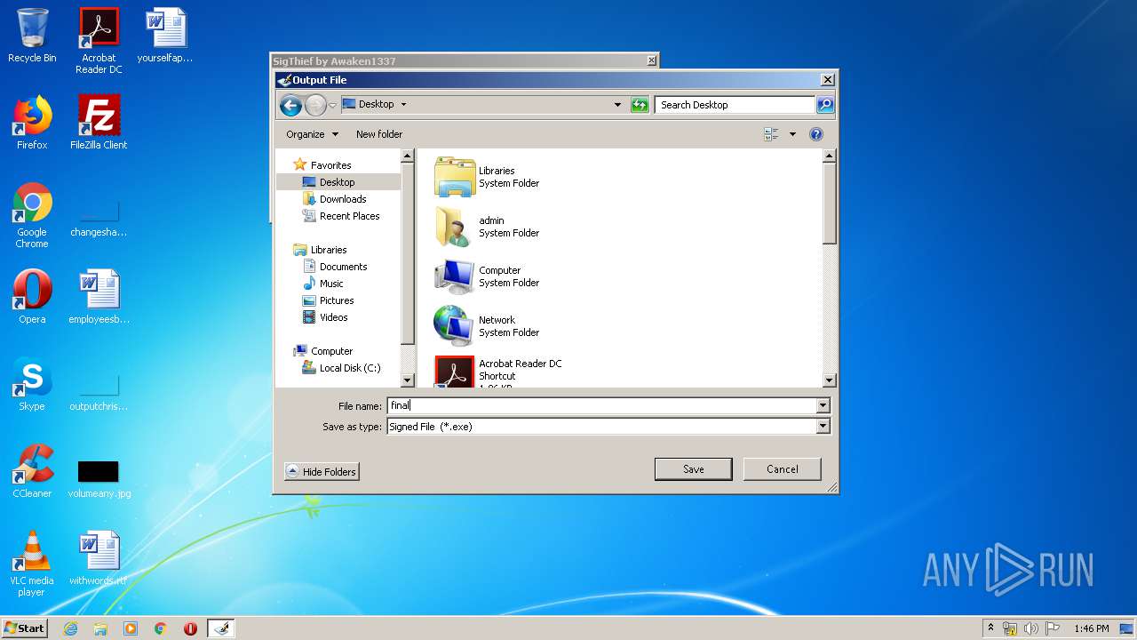Click the Save button

coord(694,469)
